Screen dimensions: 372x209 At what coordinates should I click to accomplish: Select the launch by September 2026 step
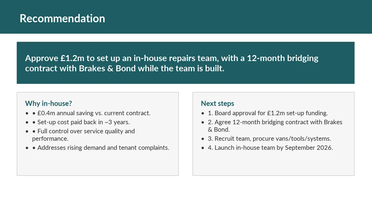270,147
